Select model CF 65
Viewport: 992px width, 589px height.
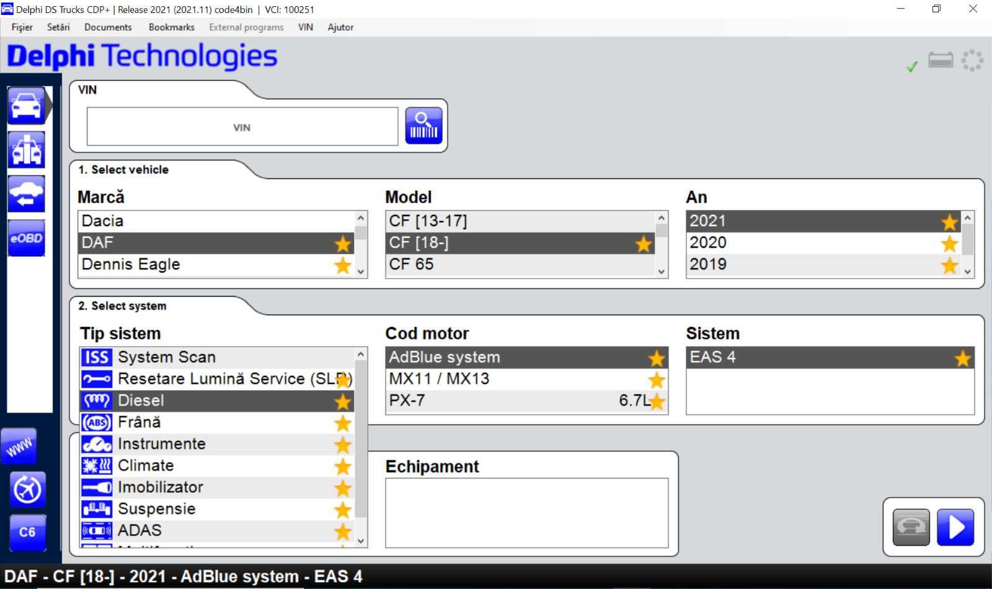pos(521,264)
